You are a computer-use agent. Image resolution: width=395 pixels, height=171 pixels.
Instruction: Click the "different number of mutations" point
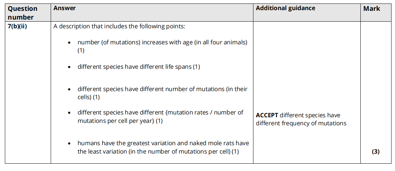[x=162, y=89]
